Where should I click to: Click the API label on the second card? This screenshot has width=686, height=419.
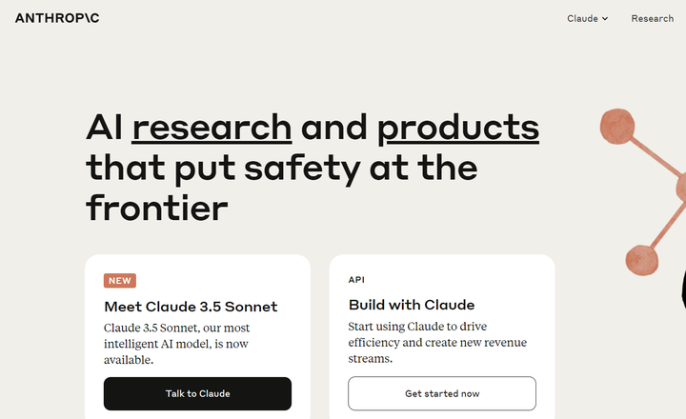356,279
